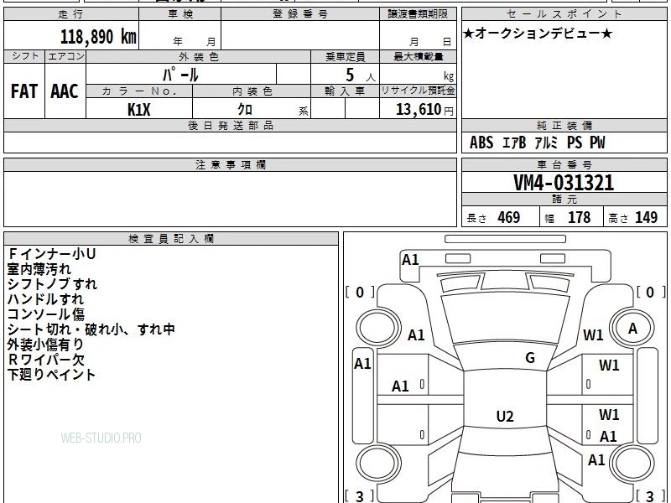Screen dimensions: 671x503
Task: Select PS in the equipment list
Action: point(575,143)
